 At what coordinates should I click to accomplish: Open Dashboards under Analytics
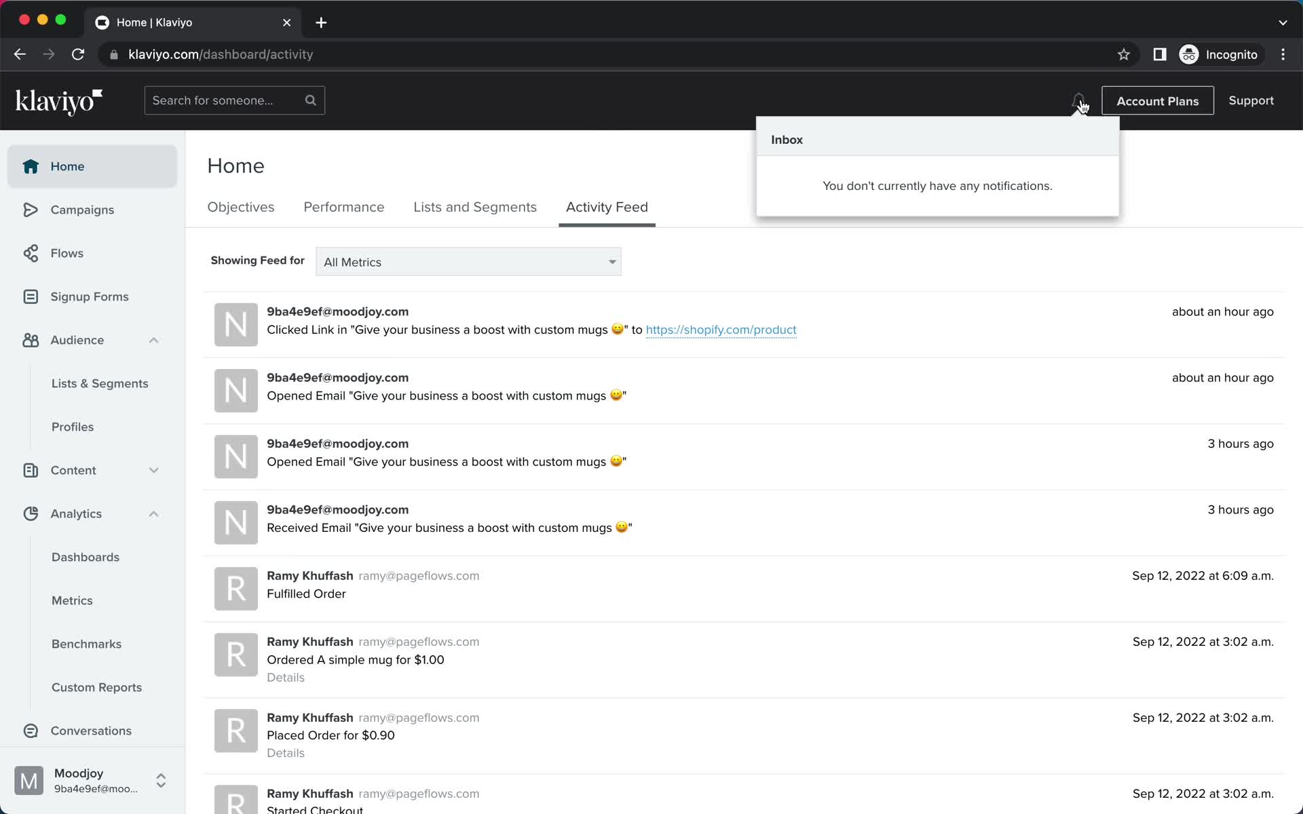(86, 557)
